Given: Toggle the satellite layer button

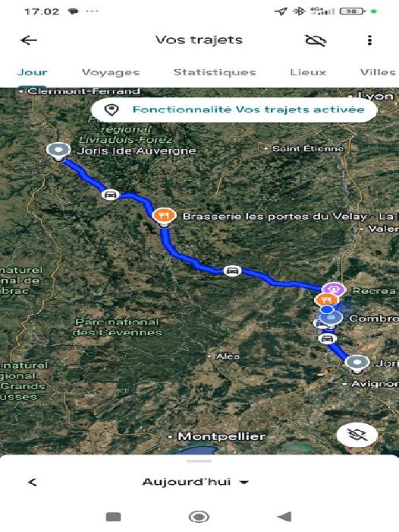Looking at the screenshot, I should 357,434.
